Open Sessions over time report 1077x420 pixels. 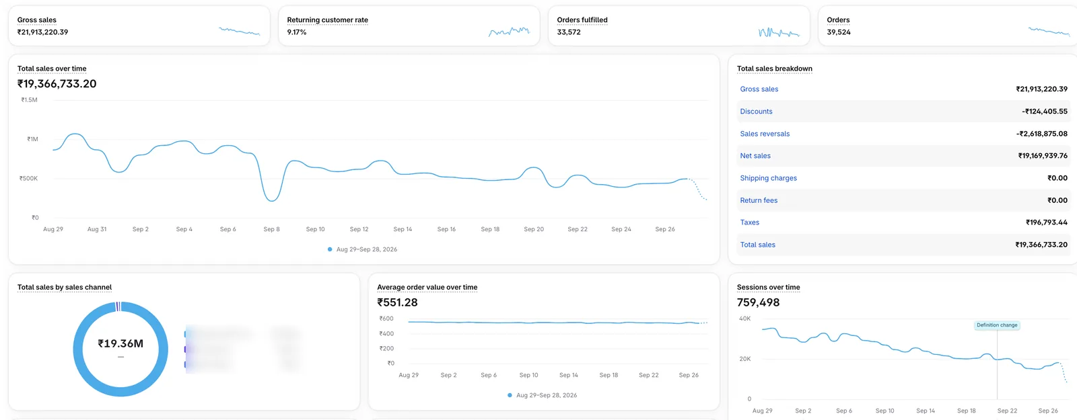coord(769,287)
